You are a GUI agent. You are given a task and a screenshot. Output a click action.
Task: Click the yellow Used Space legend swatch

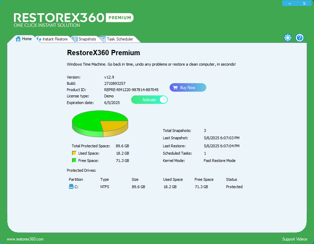74,153
